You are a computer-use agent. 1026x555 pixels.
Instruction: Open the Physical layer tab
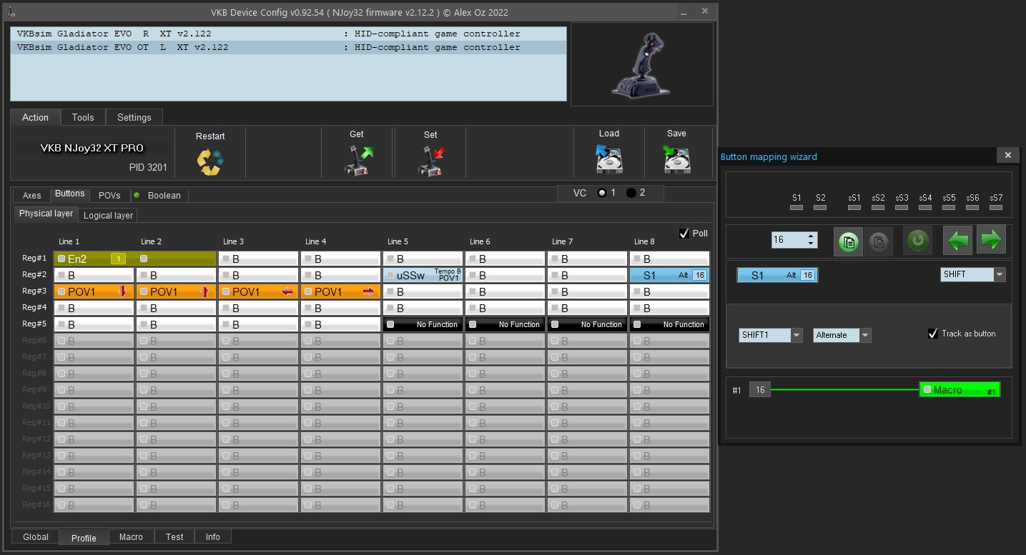[x=46, y=214]
